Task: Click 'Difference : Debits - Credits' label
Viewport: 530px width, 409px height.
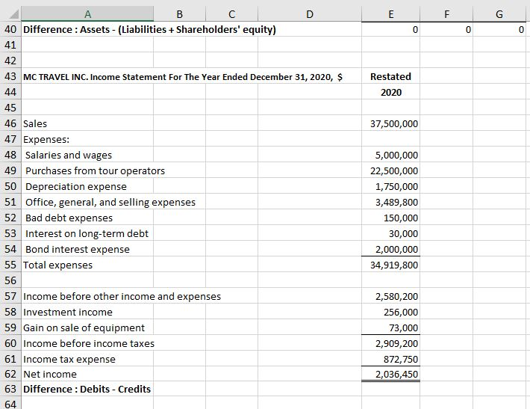Action: pos(87,389)
